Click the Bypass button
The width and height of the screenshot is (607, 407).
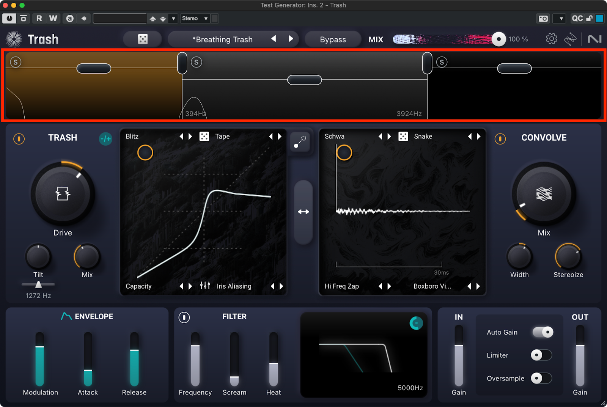pyautogui.click(x=333, y=39)
